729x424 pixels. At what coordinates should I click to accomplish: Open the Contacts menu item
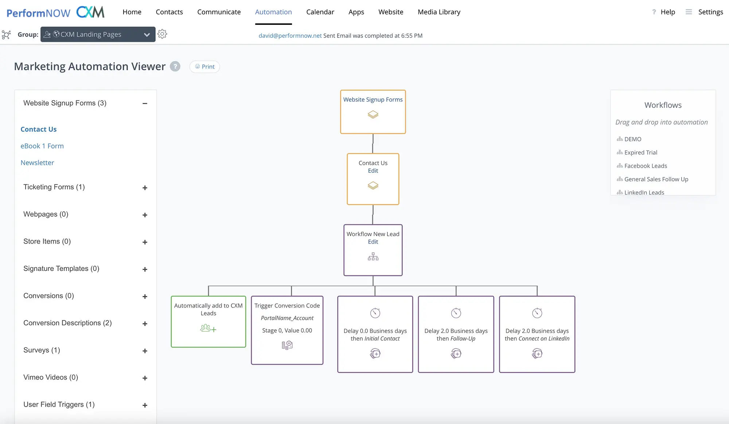pyautogui.click(x=169, y=12)
